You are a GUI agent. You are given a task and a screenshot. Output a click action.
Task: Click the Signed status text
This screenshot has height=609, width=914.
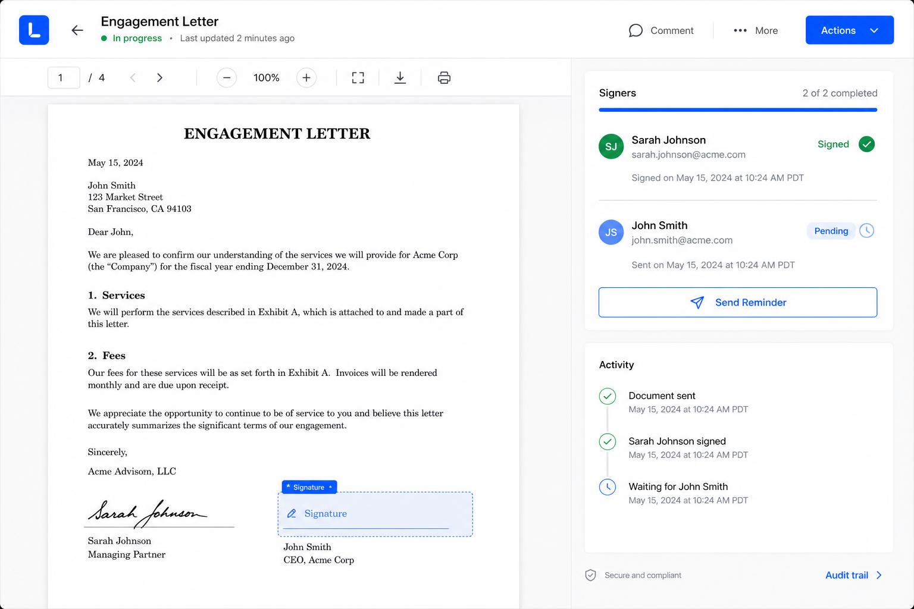pyautogui.click(x=833, y=144)
